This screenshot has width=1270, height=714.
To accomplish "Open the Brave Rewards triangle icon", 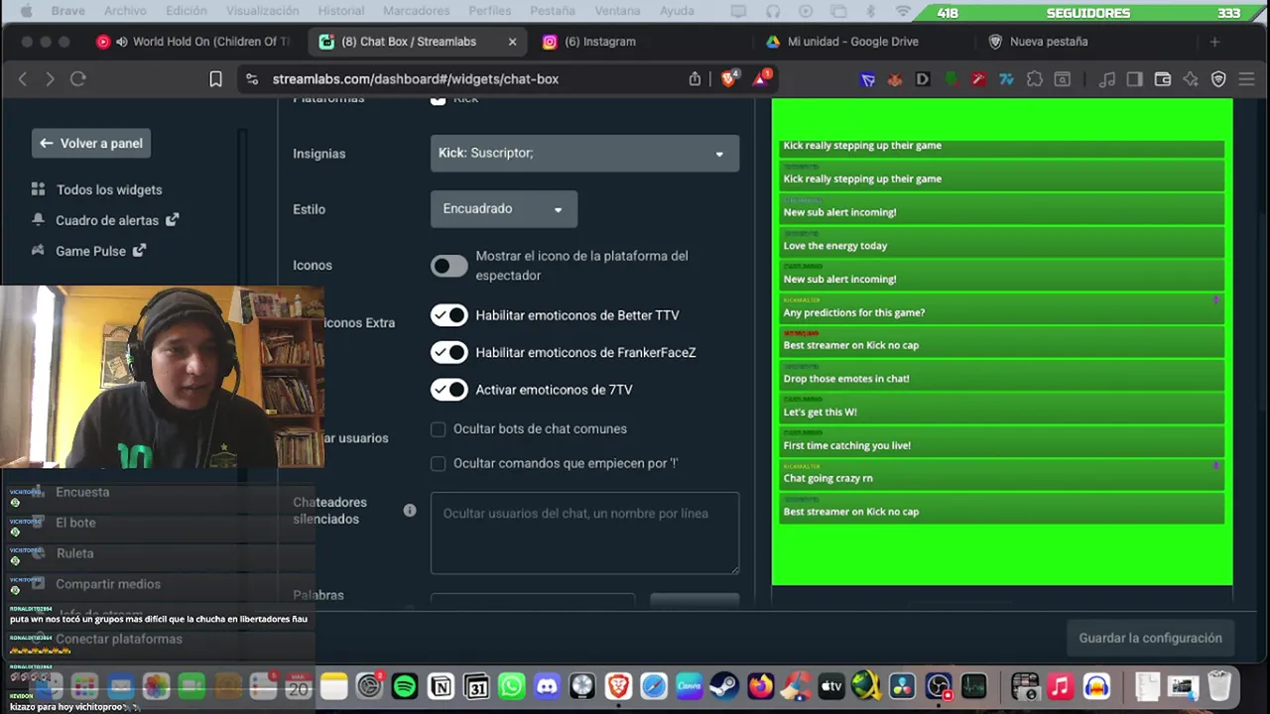I will [x=761, y=78].
